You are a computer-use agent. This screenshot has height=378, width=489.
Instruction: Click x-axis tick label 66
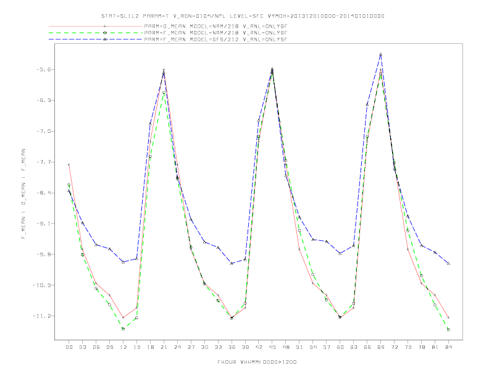pyautogui.click(x=367, y=347)
